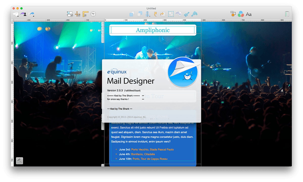This screenshot has width=303, height=182.
Task: Click the Copyright 2011–2014 equinux AG text
Action: pyautogui.click(x=127, y=117)
